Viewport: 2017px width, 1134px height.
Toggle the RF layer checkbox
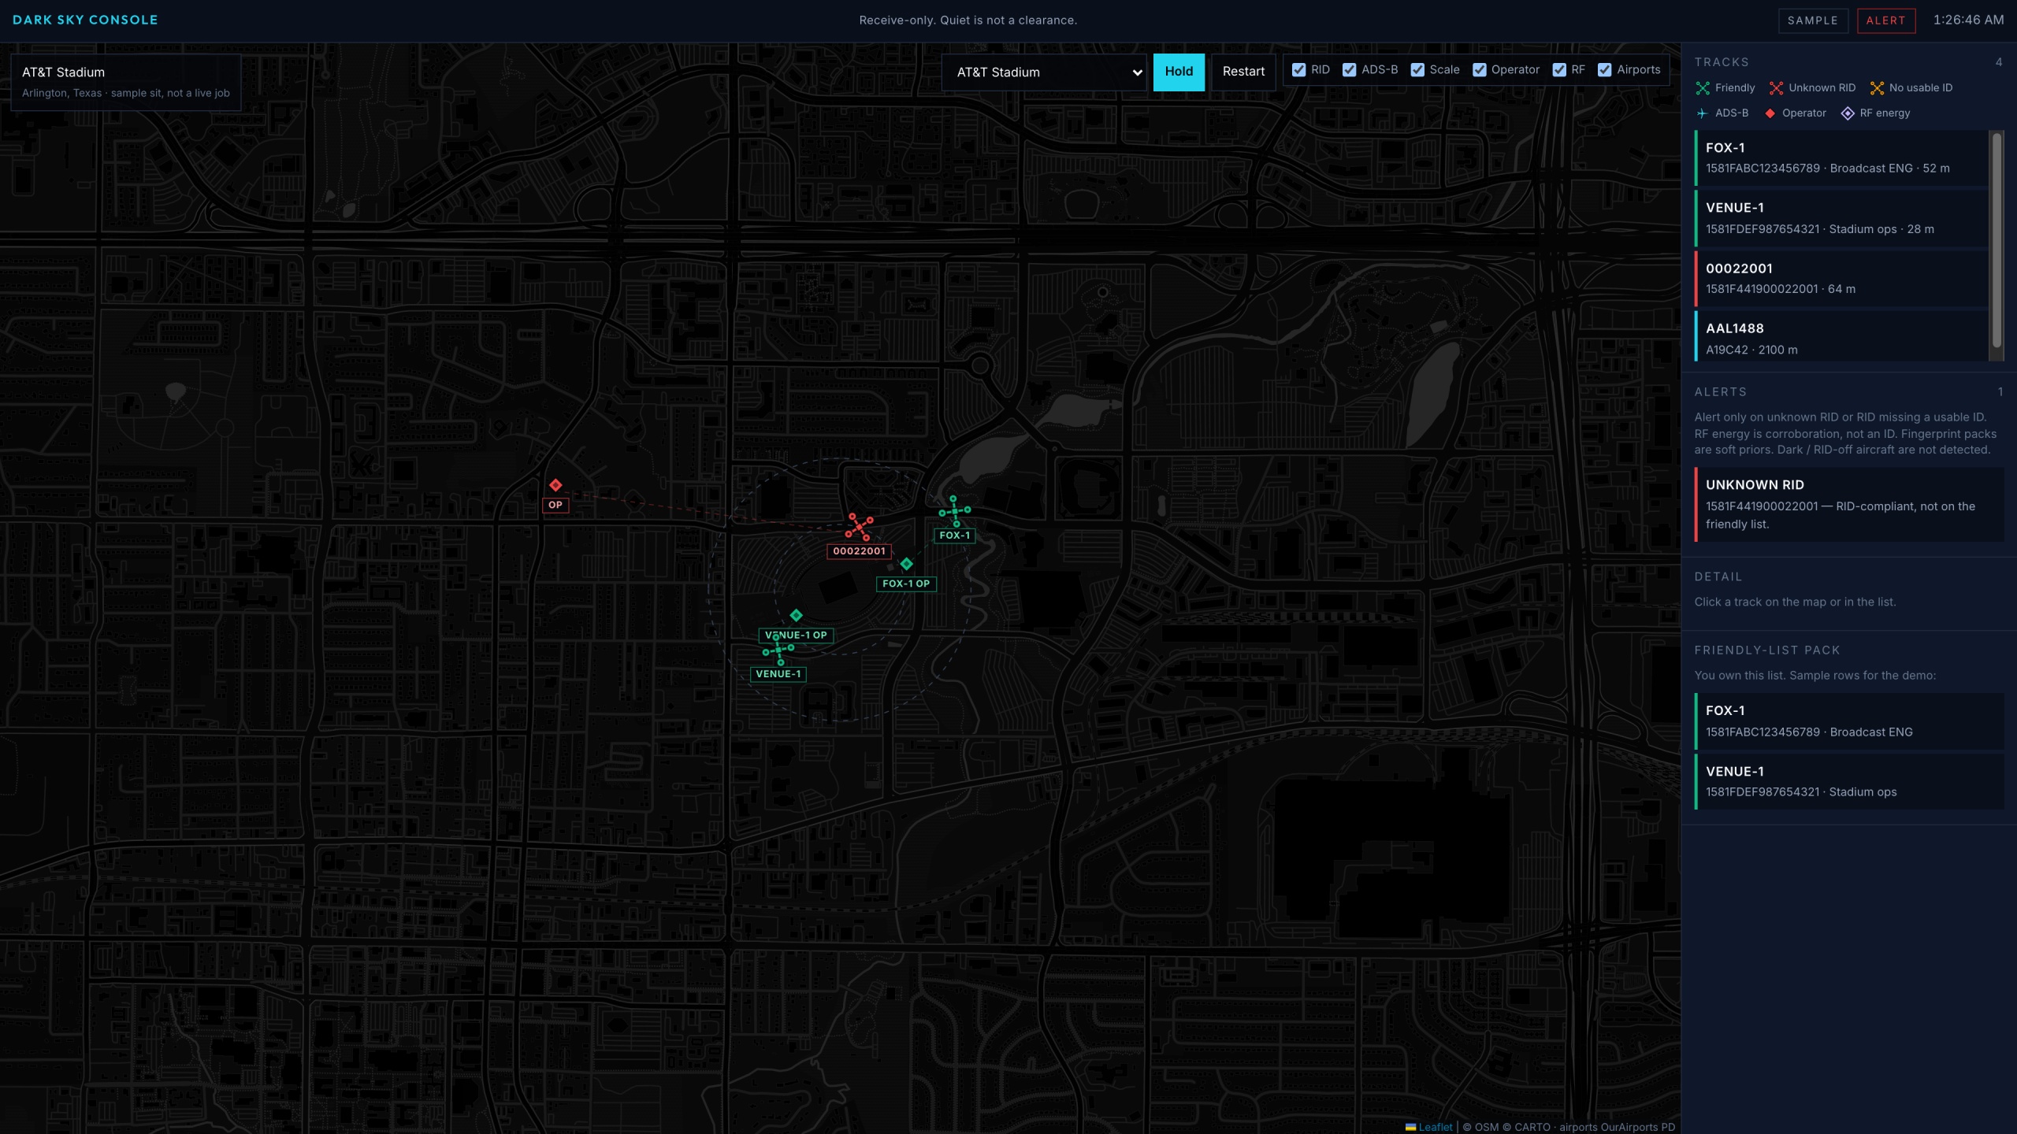1559,70
